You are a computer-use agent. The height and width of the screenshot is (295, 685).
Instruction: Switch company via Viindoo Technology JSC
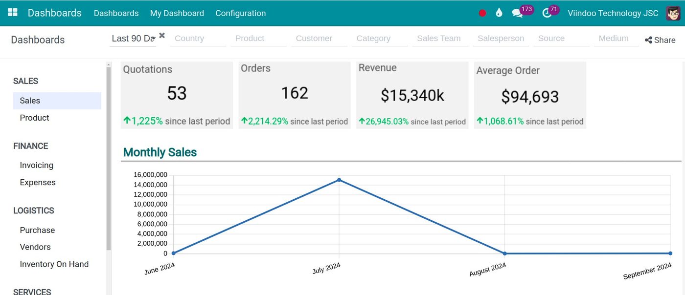tap(613, 13)
